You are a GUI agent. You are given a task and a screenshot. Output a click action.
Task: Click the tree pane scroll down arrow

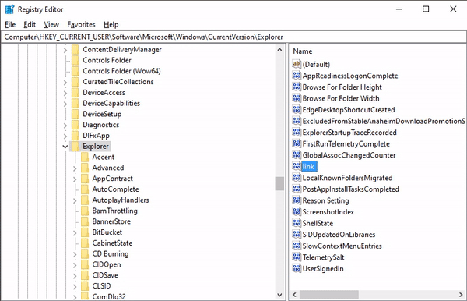(279, 295)
